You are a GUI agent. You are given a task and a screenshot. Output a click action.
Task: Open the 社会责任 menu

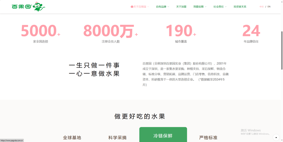pos(219,7)
